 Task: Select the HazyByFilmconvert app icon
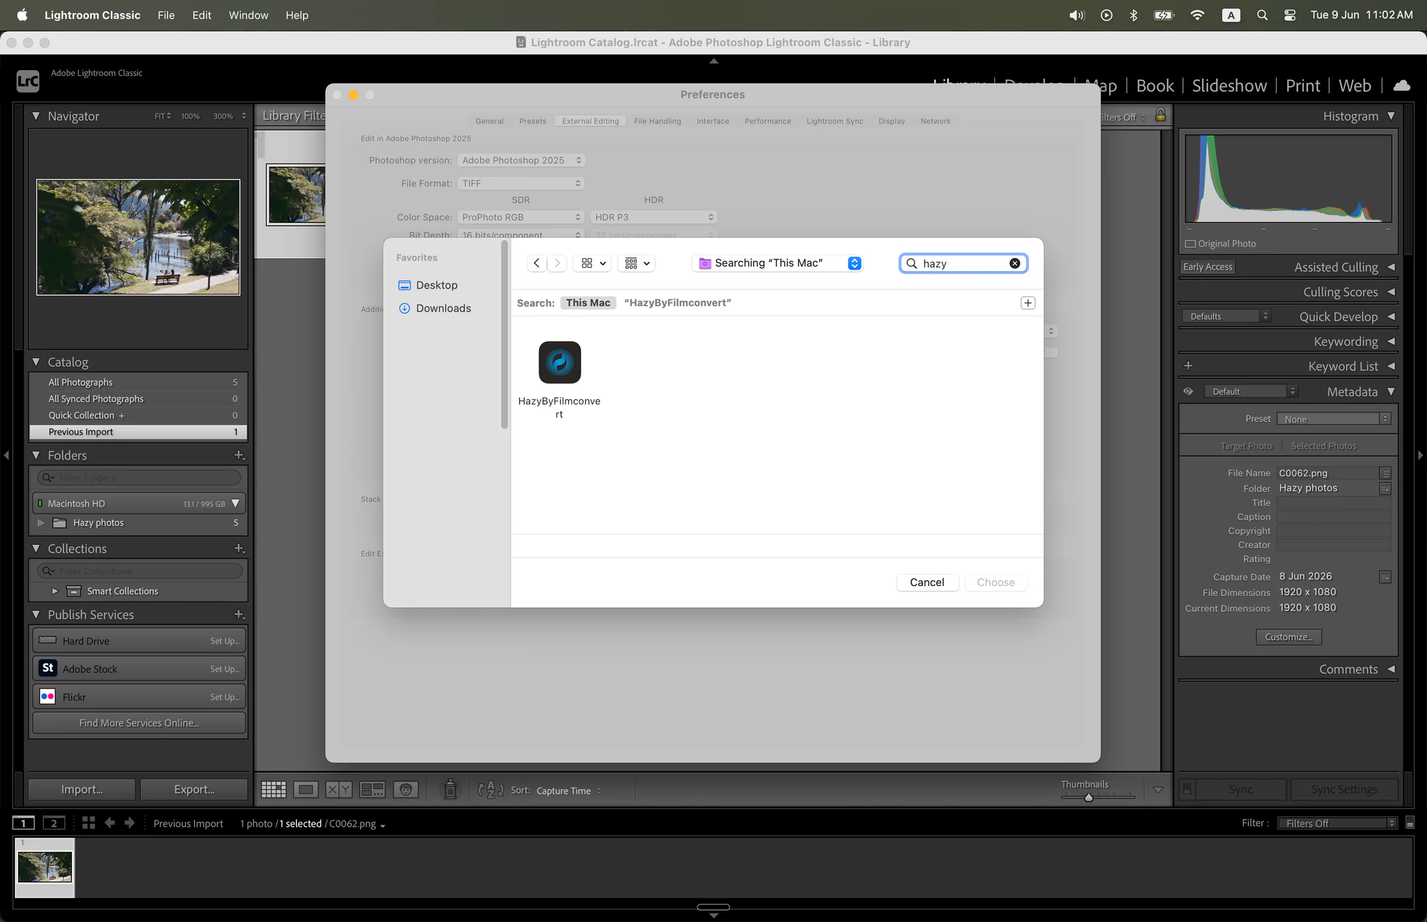coord(560,362)
